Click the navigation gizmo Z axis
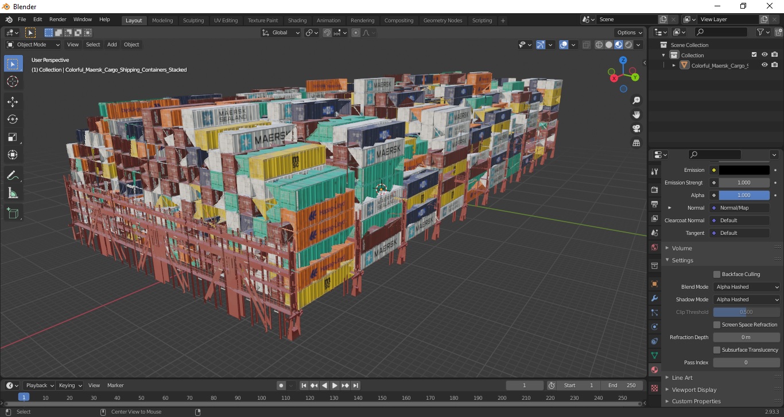The width and height of the screenshot is (784, 417). 623,60
